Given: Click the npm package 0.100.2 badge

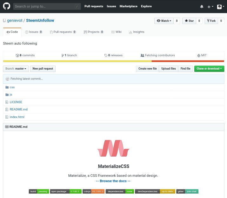Looking at the screenshot, I should (x=66, y=191).
